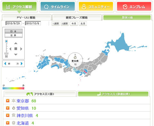Open the アクセス元（国）tab
The height and width of the screenshot is (126, 154).
click(x=40, y=94)
